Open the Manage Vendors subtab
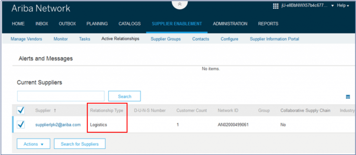This screenshot has width=356, height=155. point(26,39)
